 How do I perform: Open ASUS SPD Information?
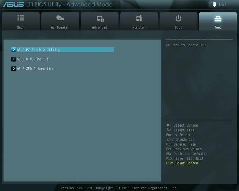pyautogui.click(x=35, y=68)
